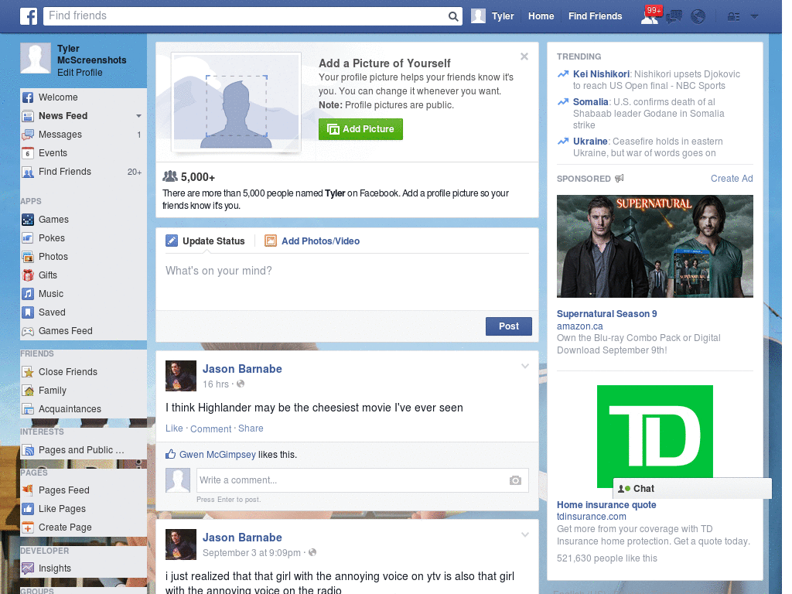Click in the Find friends search field
The height and width of the screenshot is (594, 792).
pos(247,16)
